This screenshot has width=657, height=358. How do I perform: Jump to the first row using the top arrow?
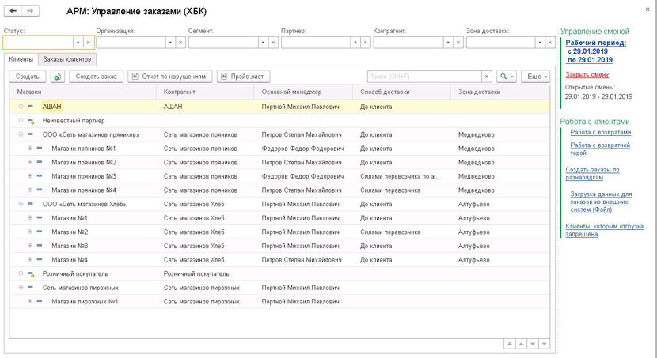coord(510,344)
